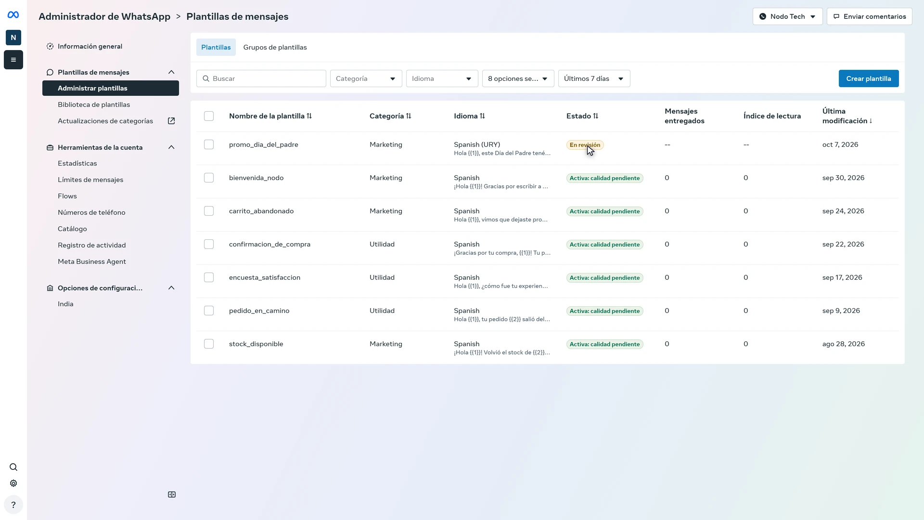The width and height of the screenshot is (924, 520).
Task: Collapse the sidebar with the panel toggle icon
Action: click(172, 494)
